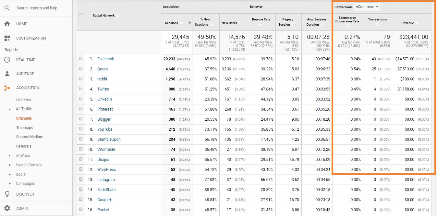The height and width of the screenshot is (216, 437).
Task: Click help icon under Bounce Rate
Action: click(261, 24)
